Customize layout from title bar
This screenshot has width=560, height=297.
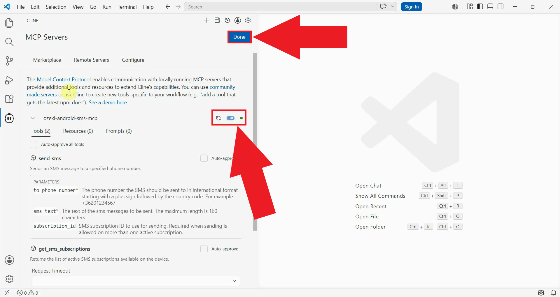point(470,7)
